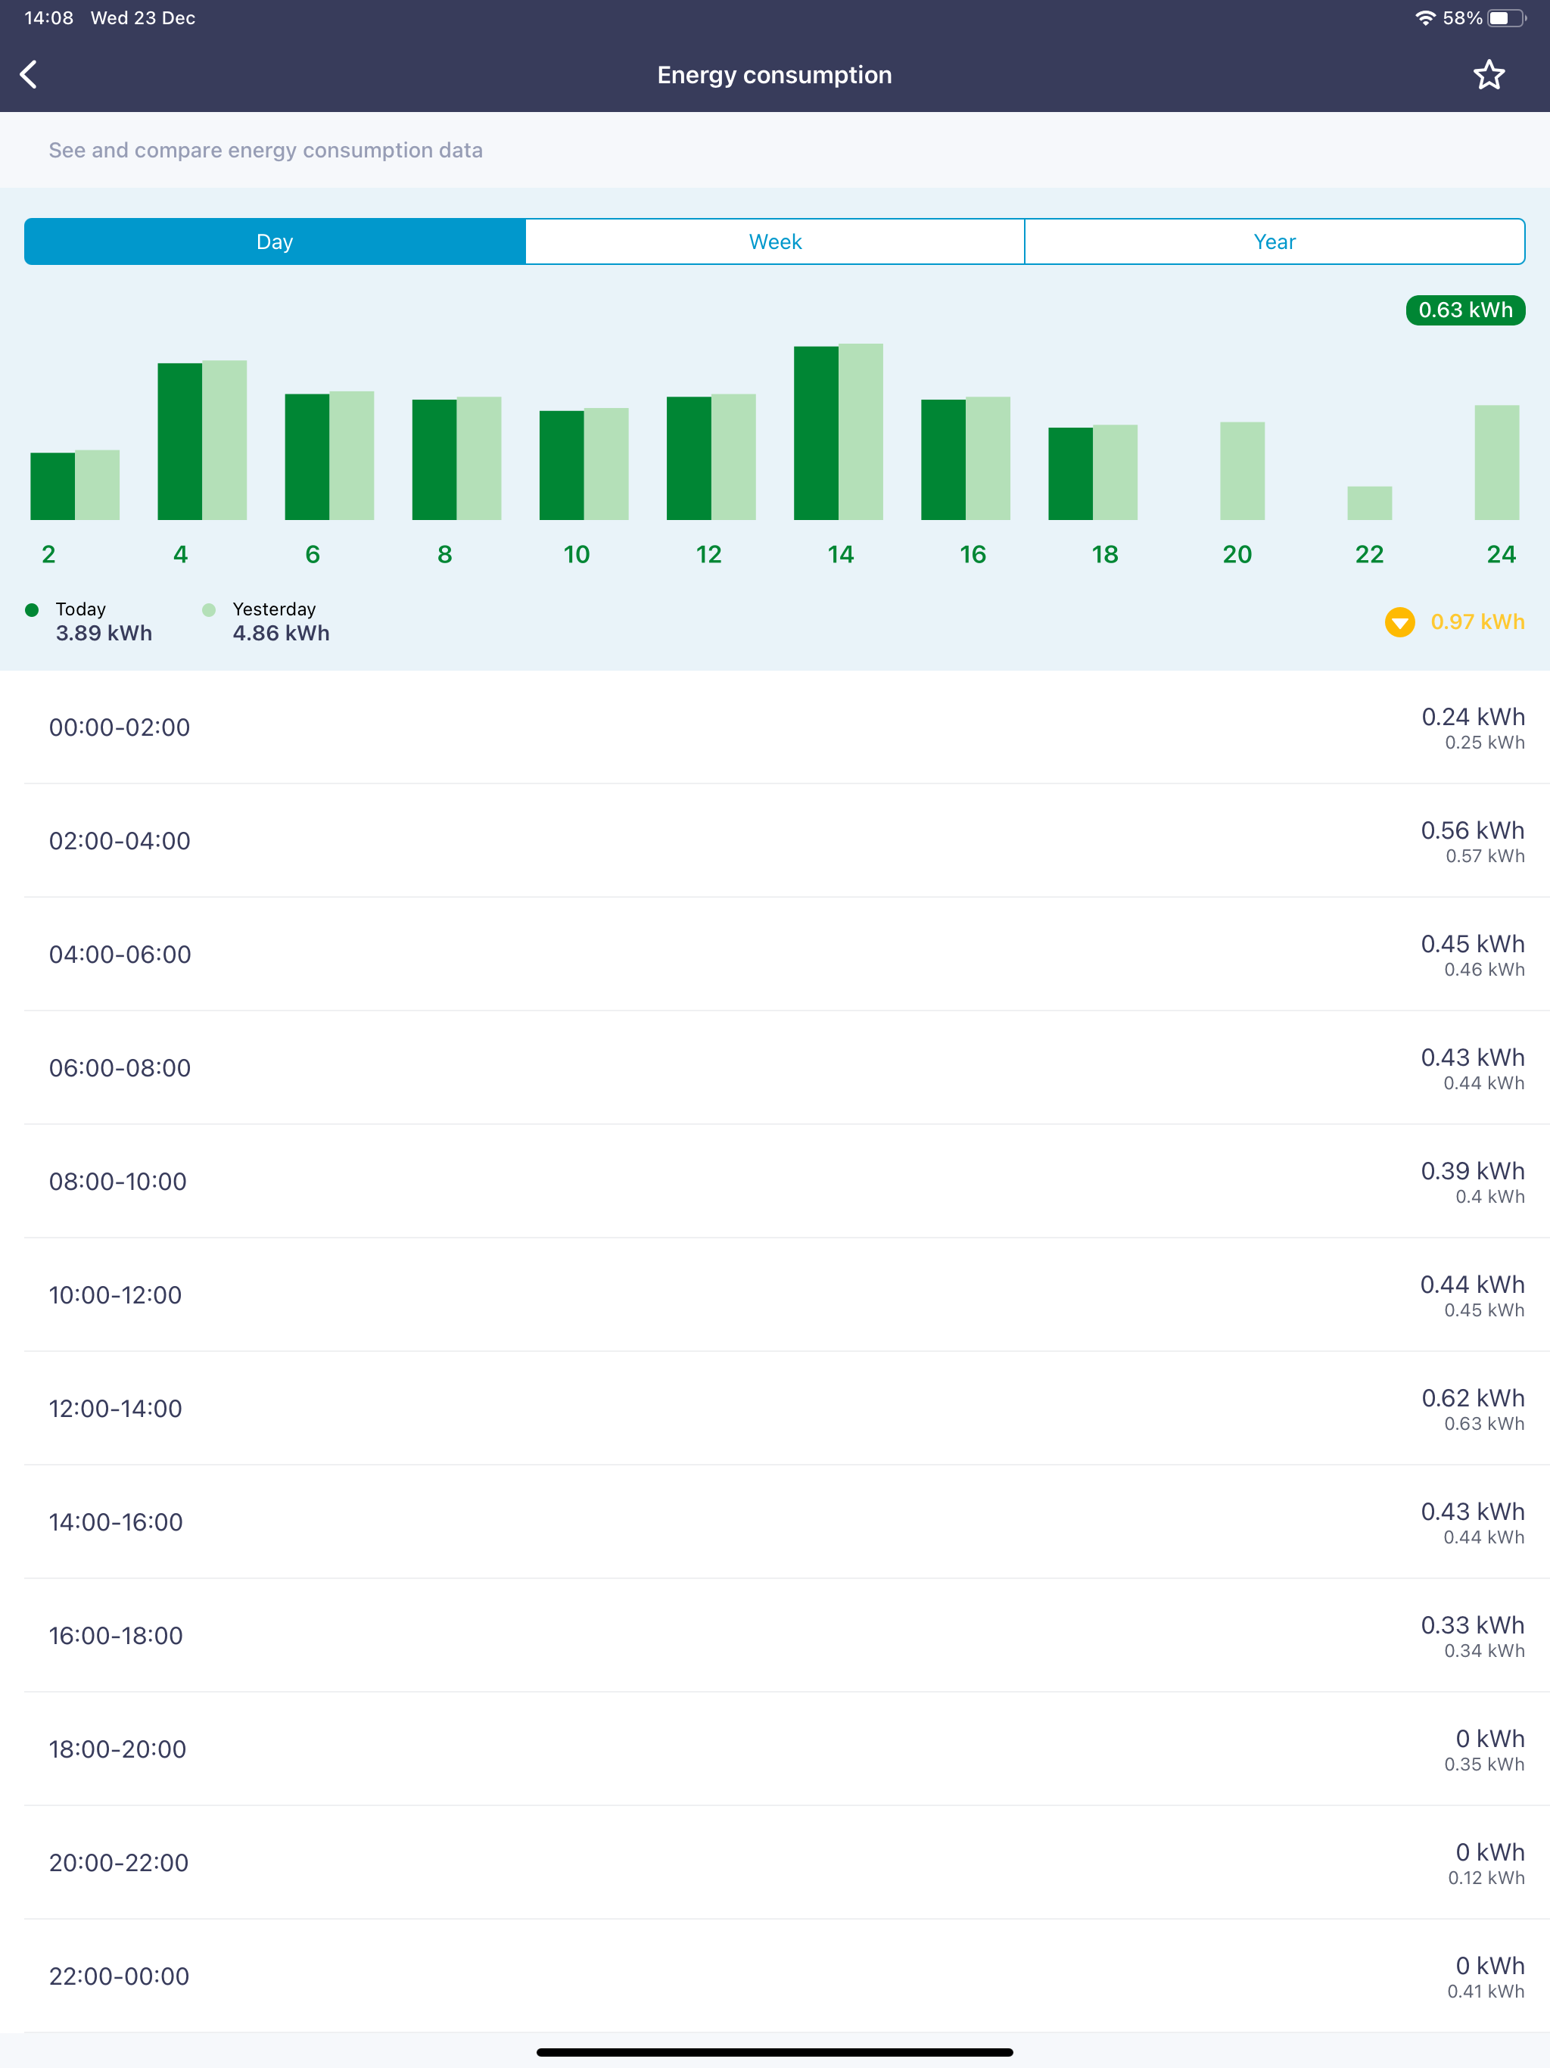Select the Day tab
Image resolution: width=1550 pixels, height=2068 pixels.
pos(275,242)
